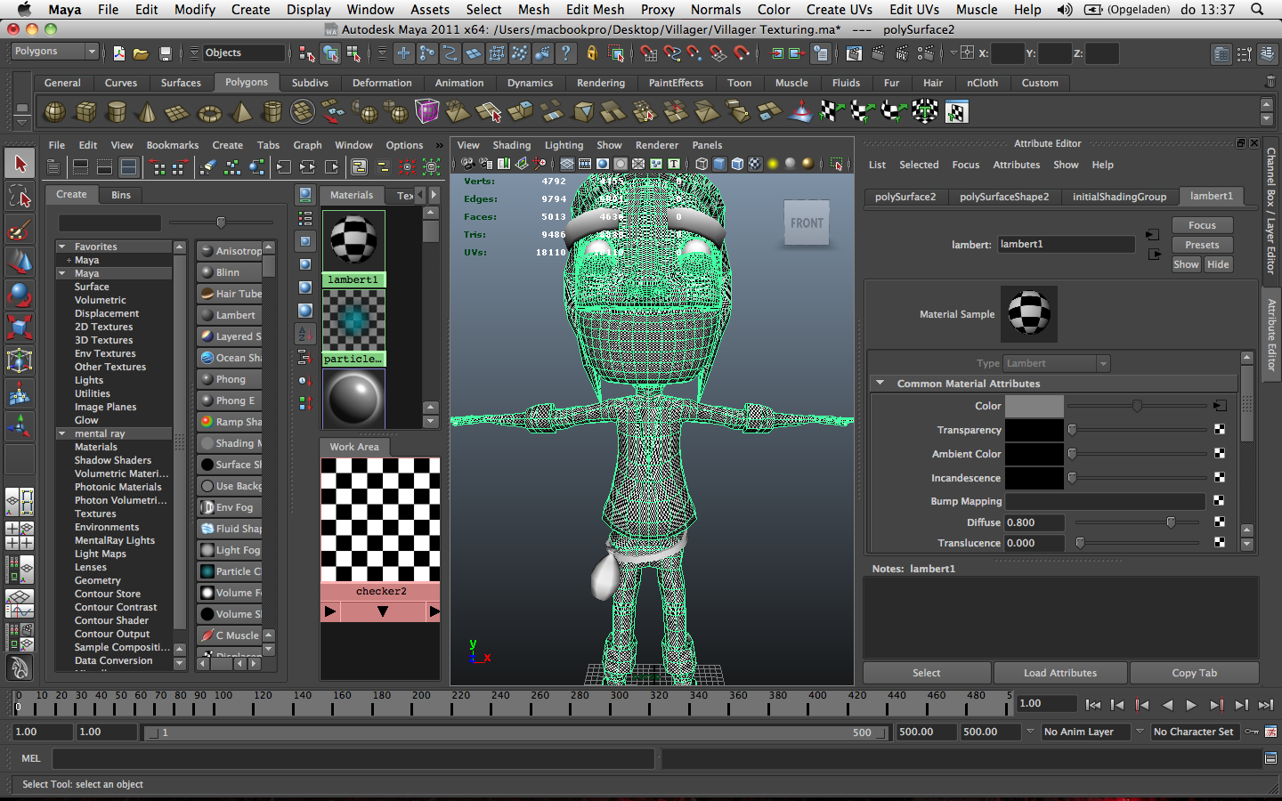The image size is (1282, 801).
Task: Create a polygon cylinder from shelf
Action: [x=117, y=112]
